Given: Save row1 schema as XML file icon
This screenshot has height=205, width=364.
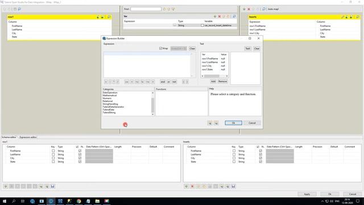Looking at the screenshot, I should tap(53, 186).
